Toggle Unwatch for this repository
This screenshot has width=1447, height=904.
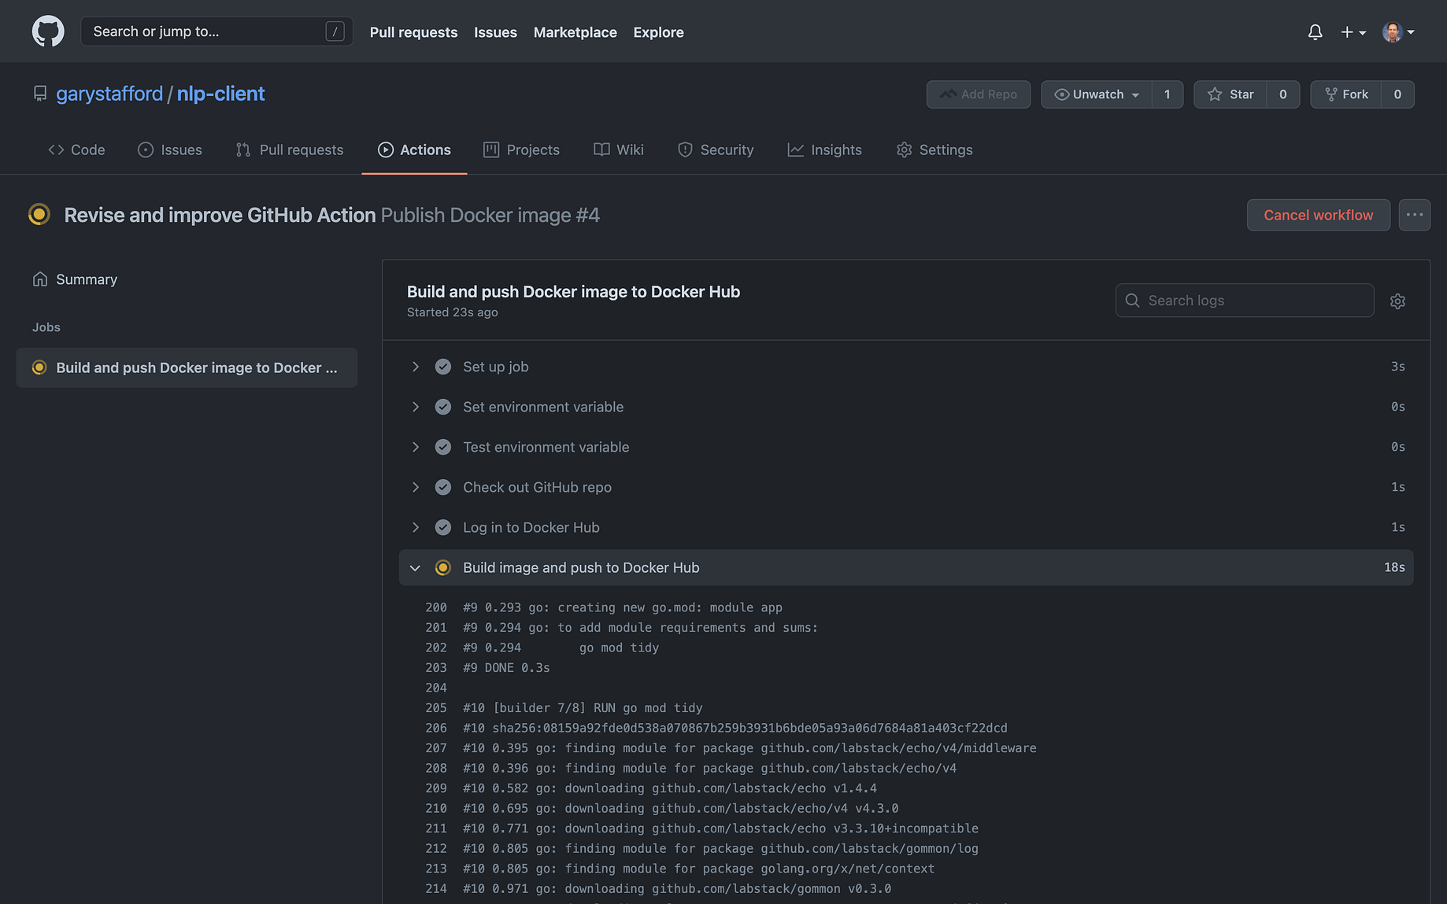pyautogui.click(x=1096, y=94)
